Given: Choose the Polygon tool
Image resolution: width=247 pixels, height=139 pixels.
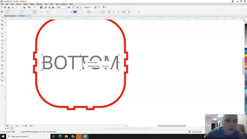Looking at the screenshot, I should [x=2, y=48].
